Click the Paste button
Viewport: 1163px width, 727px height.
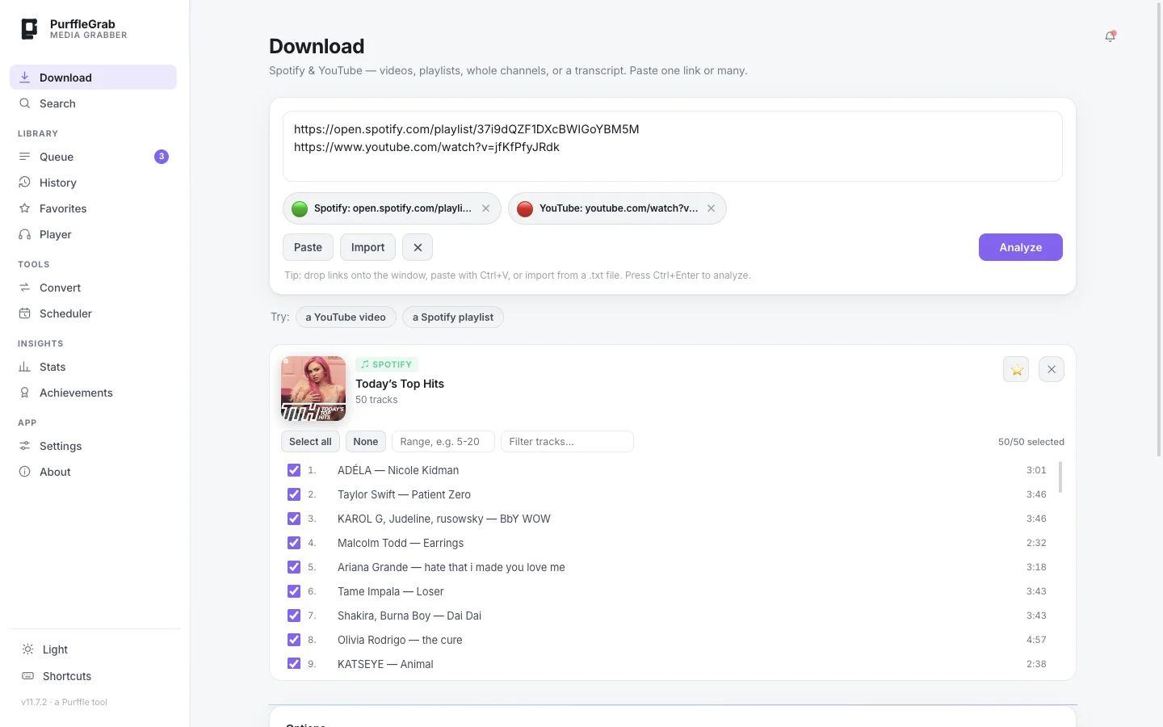[308, 247]
